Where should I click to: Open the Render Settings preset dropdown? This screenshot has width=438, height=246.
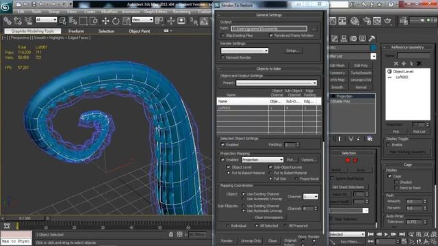[245, 51]
